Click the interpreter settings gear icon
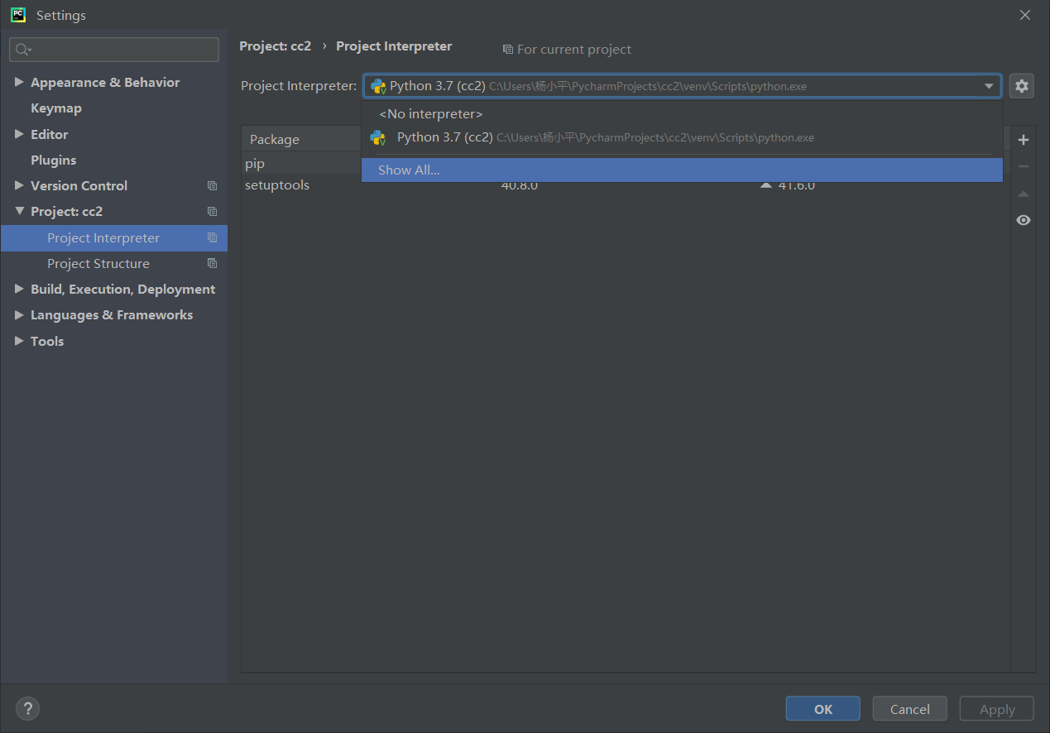The image size is (1050, 733). coord(1022,86)
